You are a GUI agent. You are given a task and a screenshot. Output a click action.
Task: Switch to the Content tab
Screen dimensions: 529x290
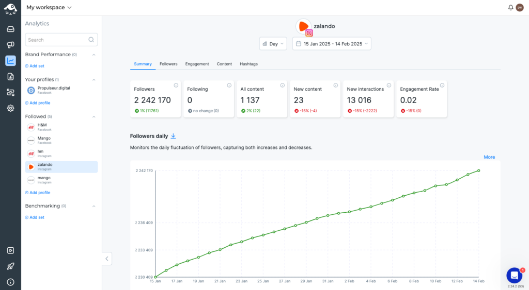[224, 64]
